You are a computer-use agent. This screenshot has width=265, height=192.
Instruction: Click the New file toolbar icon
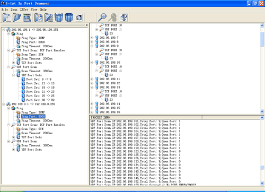coord(7,18)
